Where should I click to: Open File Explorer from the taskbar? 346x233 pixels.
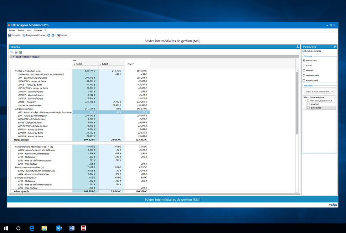pyautogui.click(x=44, y=228)
